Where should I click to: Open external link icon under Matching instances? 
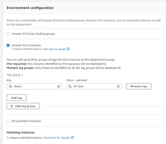(x=72, y=137)
